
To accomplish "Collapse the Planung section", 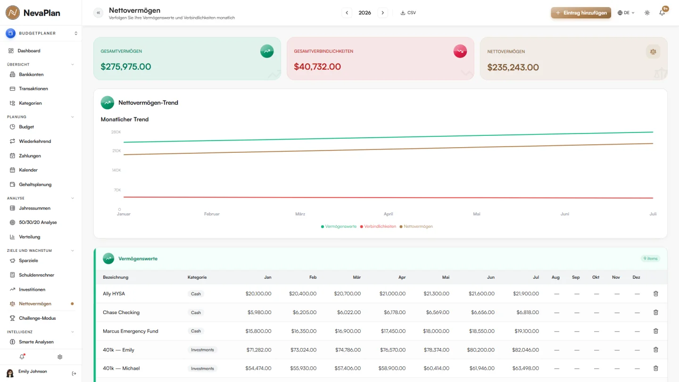I will coord(72,116).
